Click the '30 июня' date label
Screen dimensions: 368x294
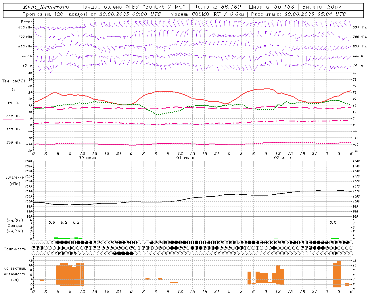(87, 158)
